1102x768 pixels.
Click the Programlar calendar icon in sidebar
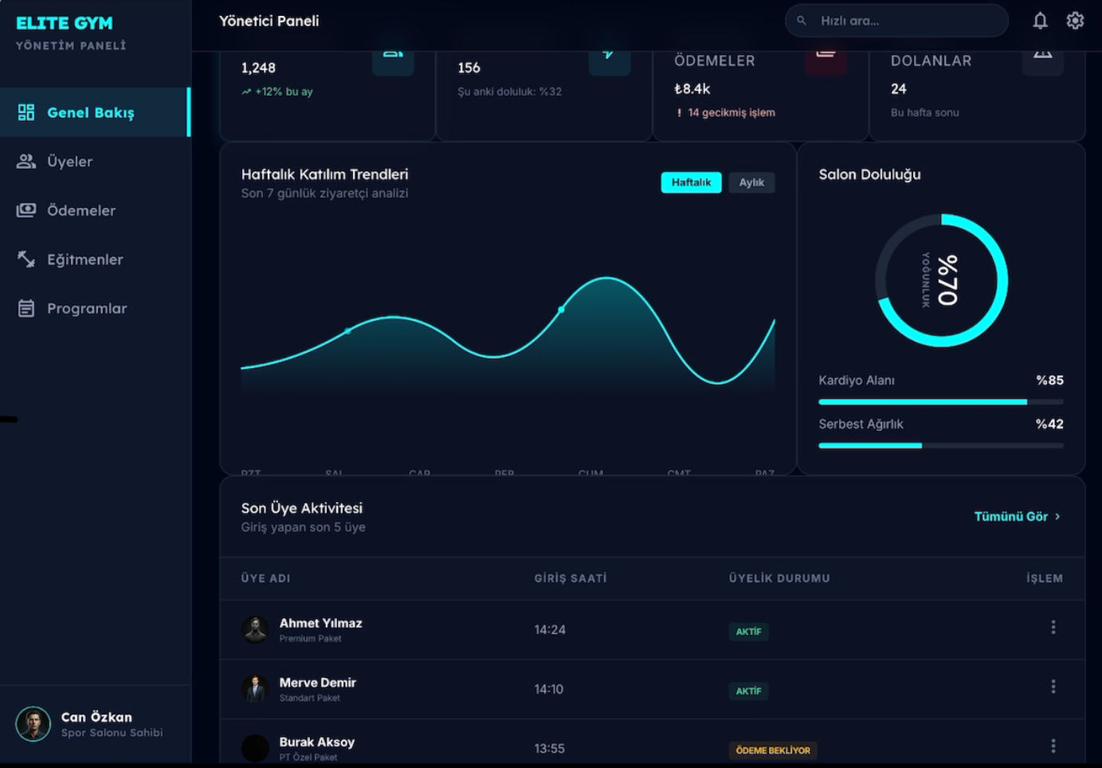coord(26,308)
